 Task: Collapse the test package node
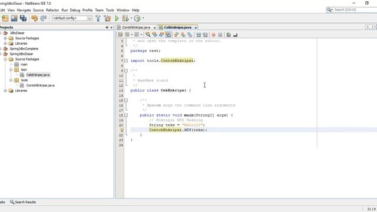tap(11, 69)
